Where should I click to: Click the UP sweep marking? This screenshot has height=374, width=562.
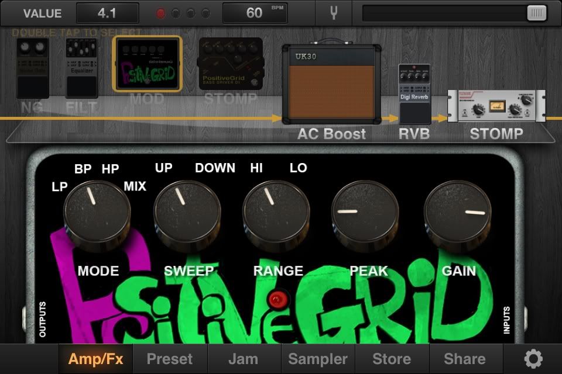coord(164,168)
